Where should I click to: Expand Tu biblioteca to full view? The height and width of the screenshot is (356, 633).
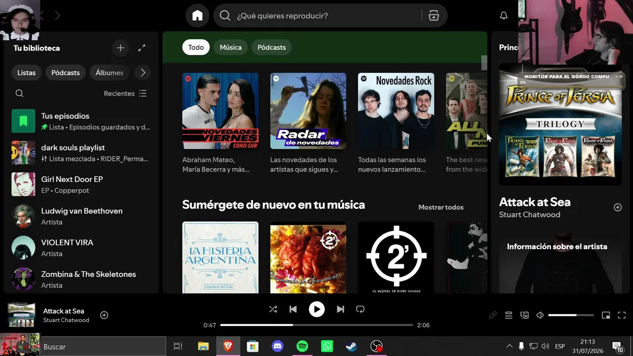(142, 48)
